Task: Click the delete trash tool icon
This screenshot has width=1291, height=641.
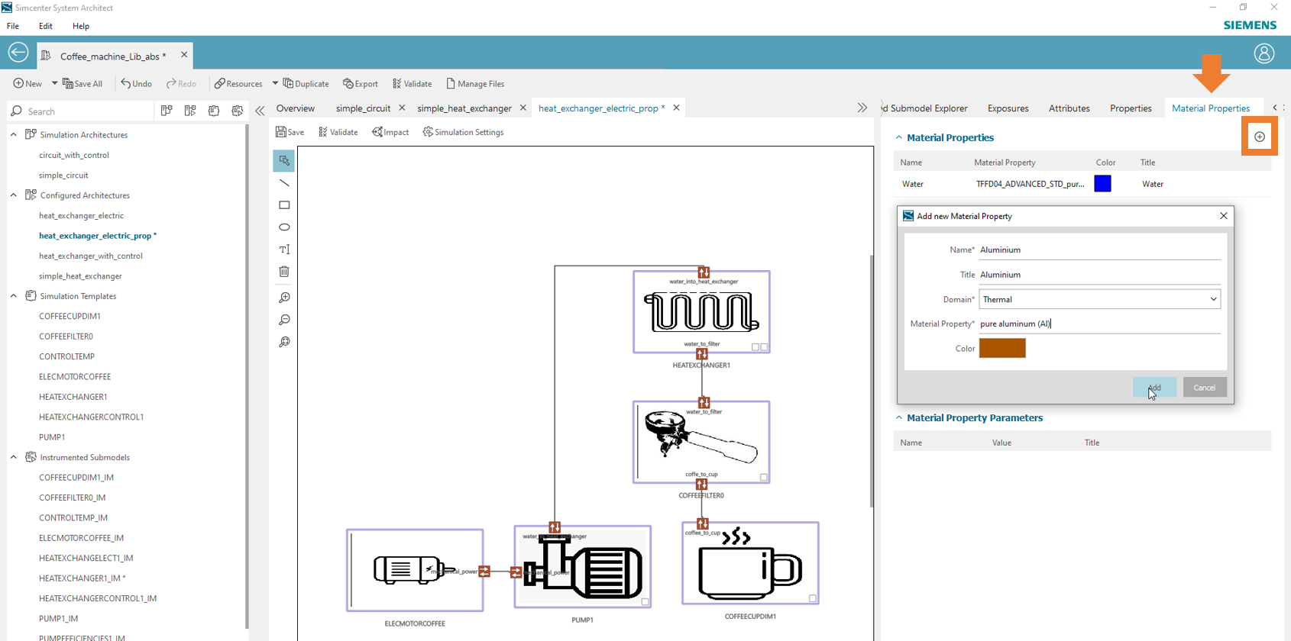Action: pos(284,272)
